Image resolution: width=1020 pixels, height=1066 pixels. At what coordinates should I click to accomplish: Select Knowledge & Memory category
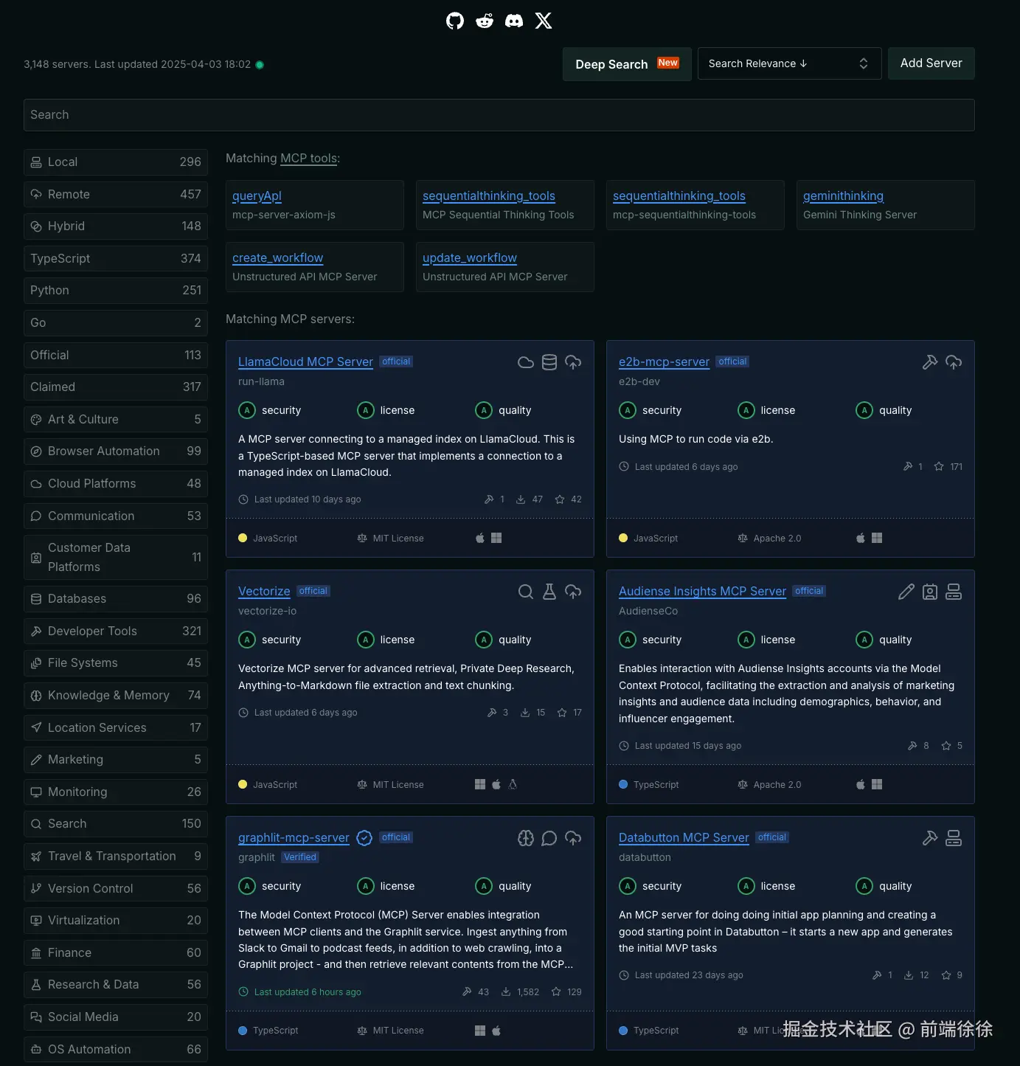[116, 696]
